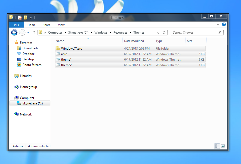The width and height of the screenshot is (241, 164).
Task: Sort by the Type column header
Action: [159, 41]
